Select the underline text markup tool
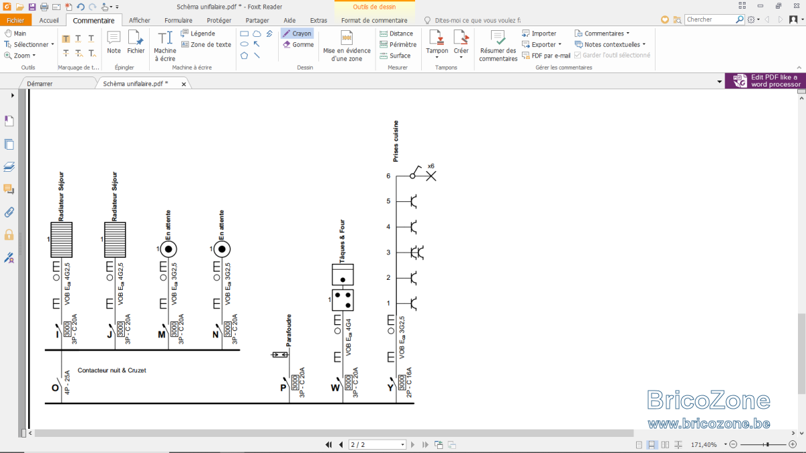This screenshot has width=806, height=453. coord(91,39)
